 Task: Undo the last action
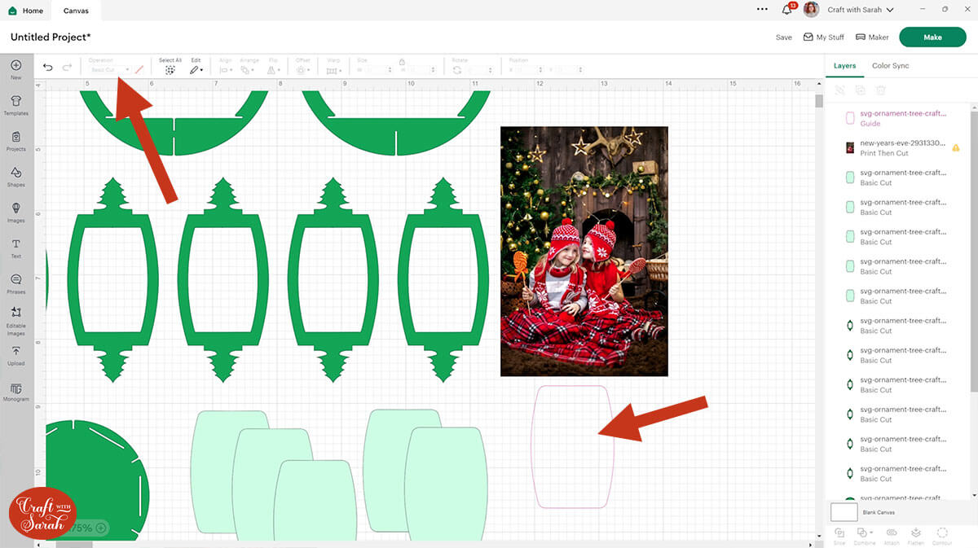tap(48, 68)
